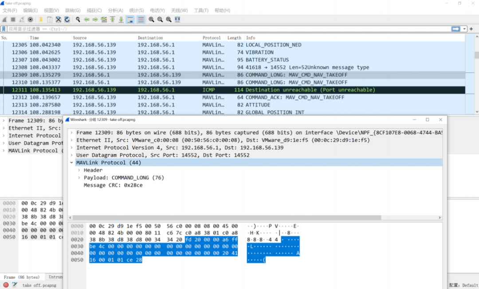Open the 编辑(E) menu
The image size is (479, 289).
(x=30, y=10)
